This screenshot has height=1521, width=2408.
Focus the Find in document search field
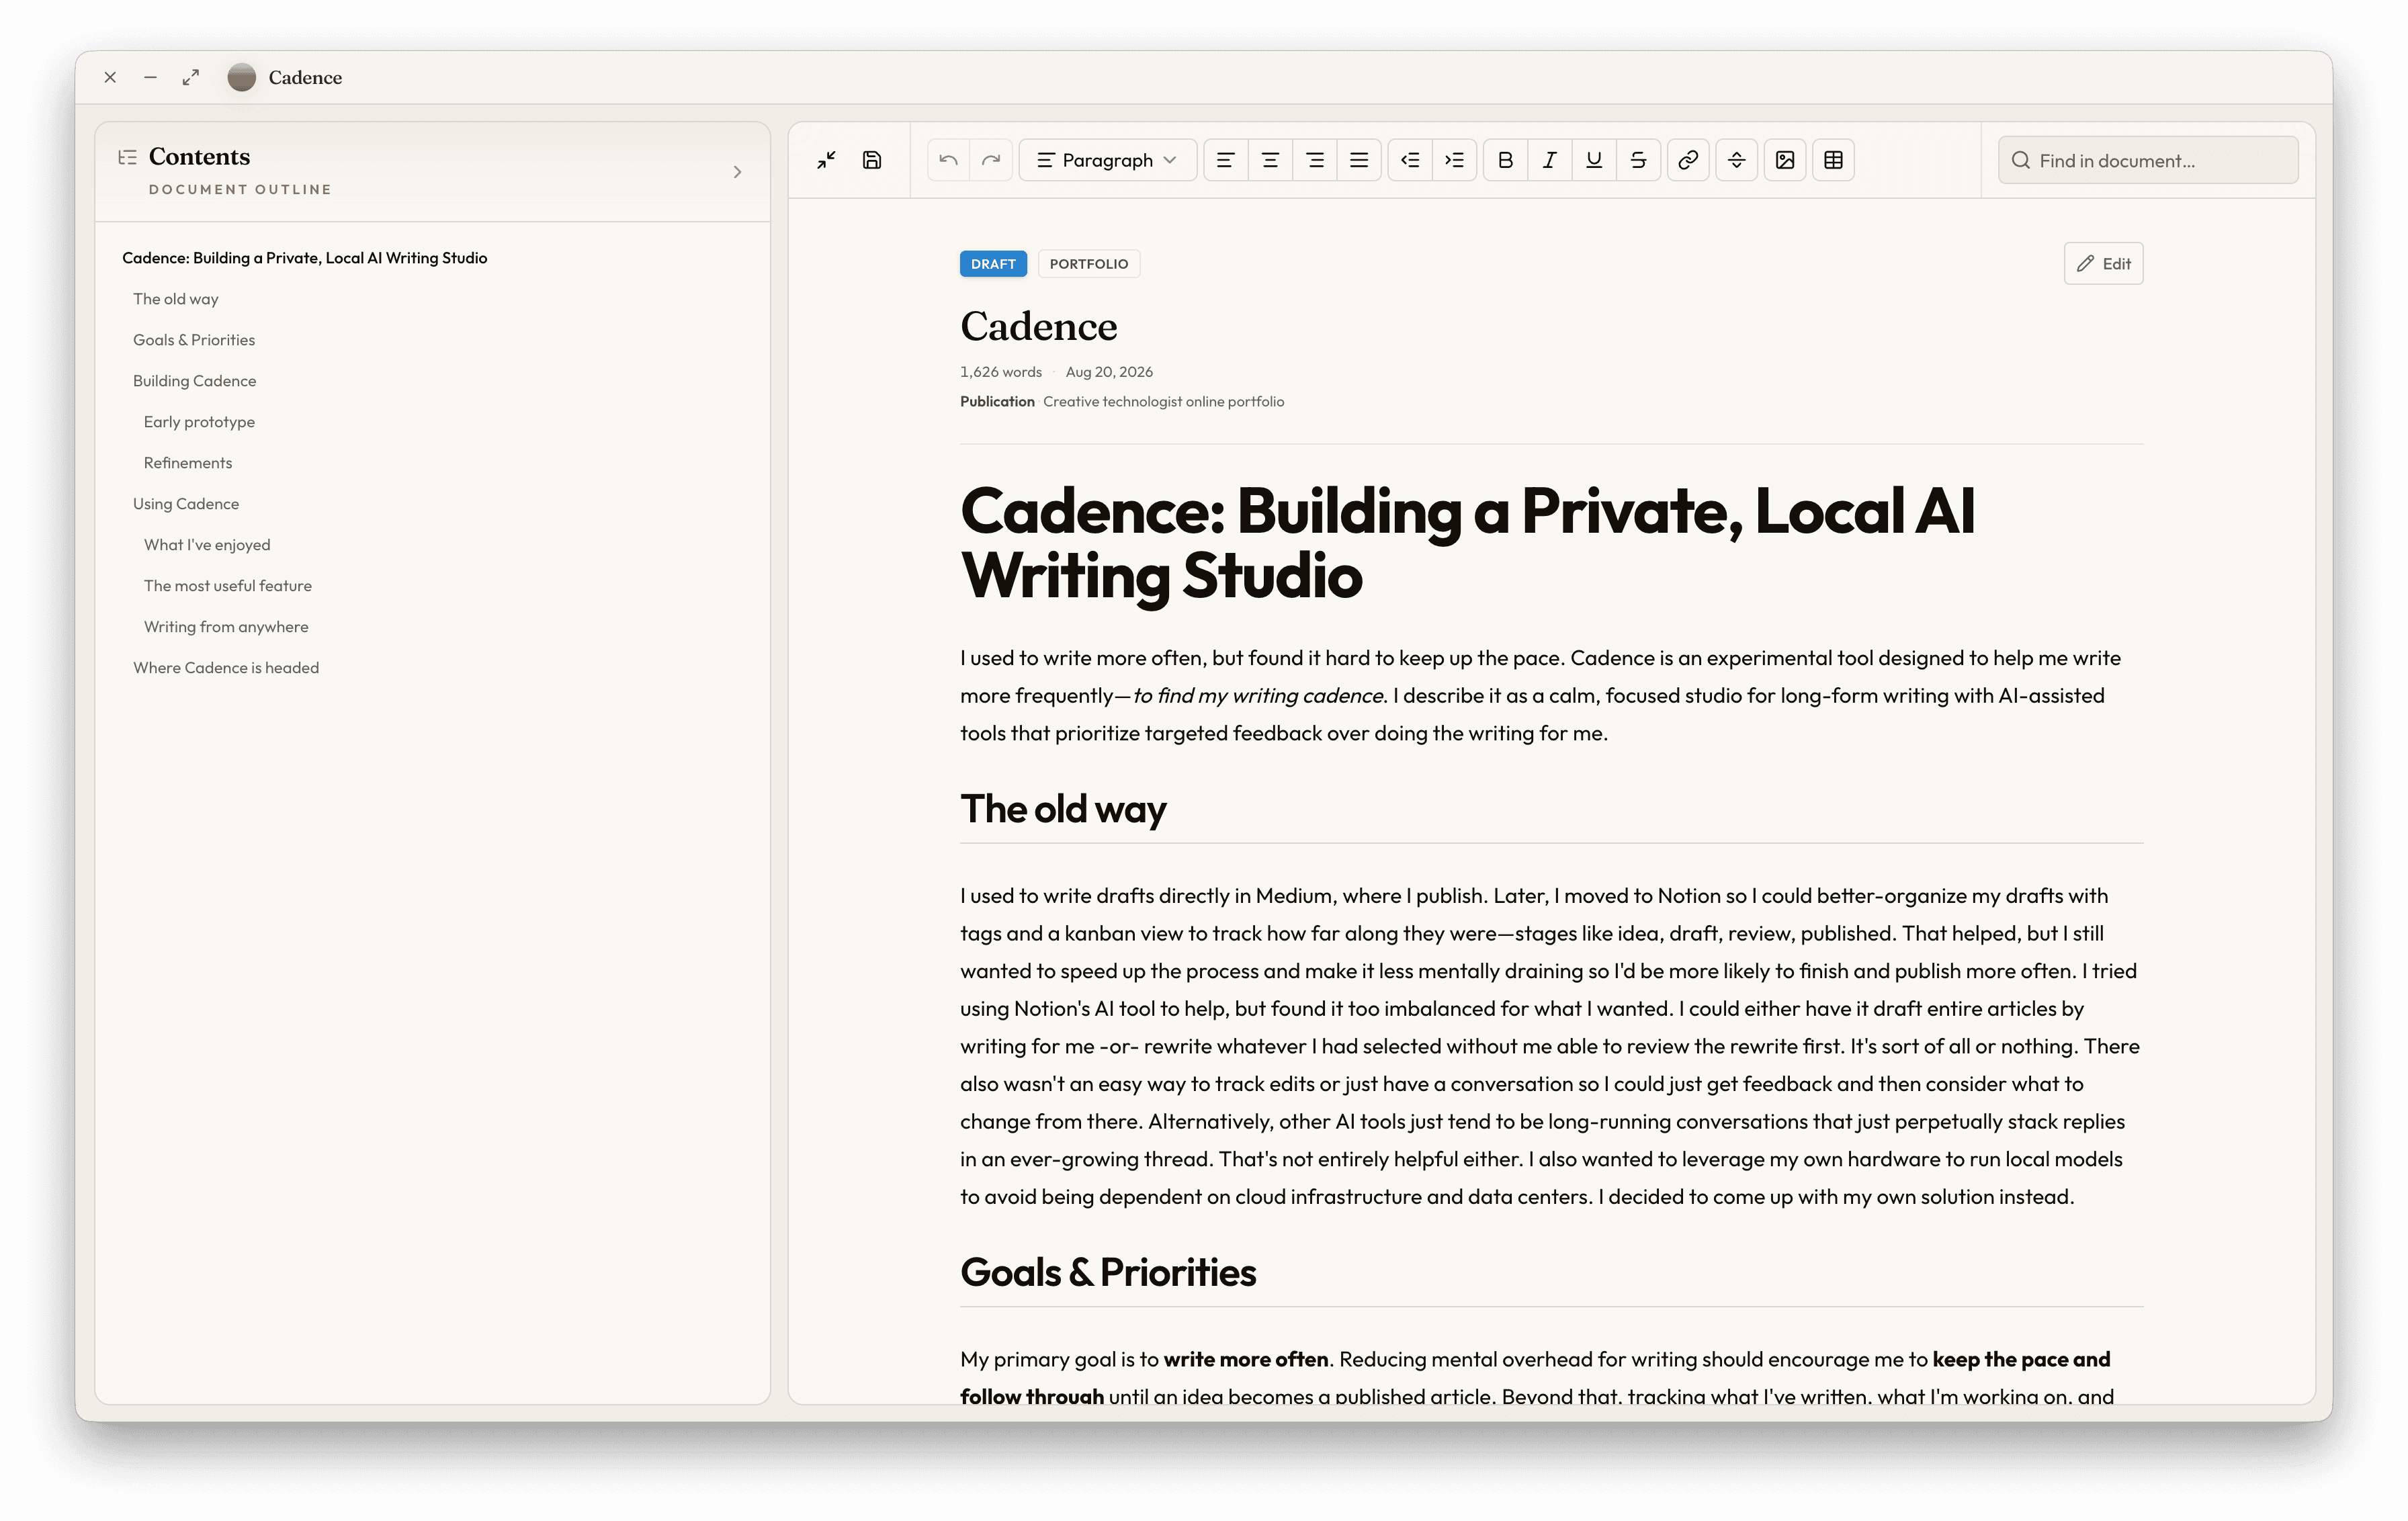pos(2148,160)
